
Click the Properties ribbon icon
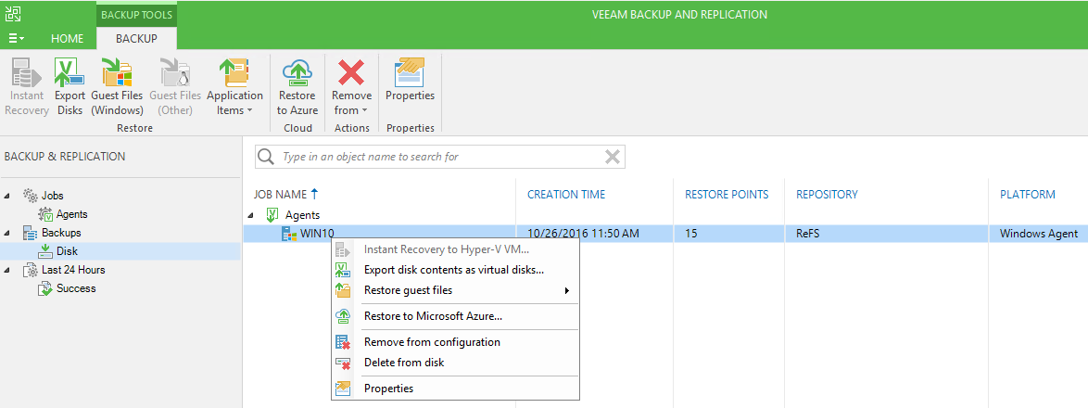coord(410,72)
